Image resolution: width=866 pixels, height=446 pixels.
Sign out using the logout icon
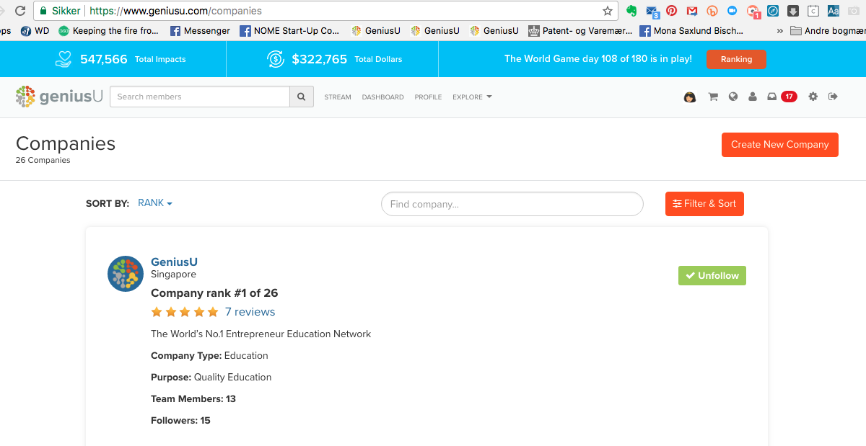pos(833,97)
